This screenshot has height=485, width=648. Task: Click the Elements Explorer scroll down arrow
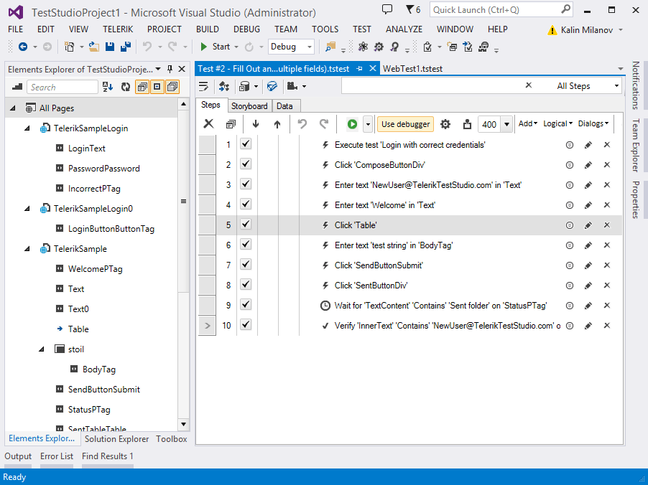183,424
